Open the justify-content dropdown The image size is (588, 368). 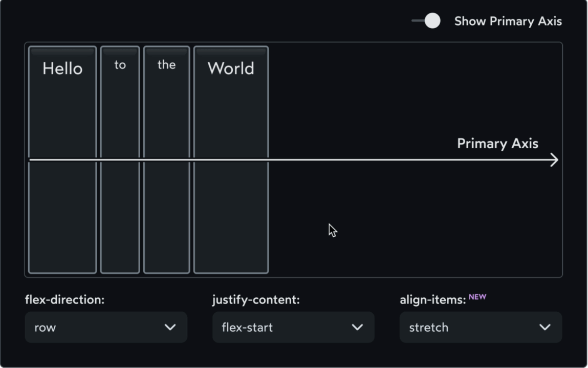pyautogui.click(x=293, y=327)
